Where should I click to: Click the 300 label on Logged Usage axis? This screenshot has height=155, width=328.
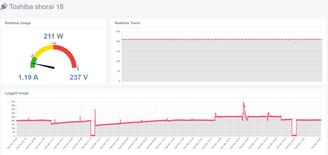13,113
